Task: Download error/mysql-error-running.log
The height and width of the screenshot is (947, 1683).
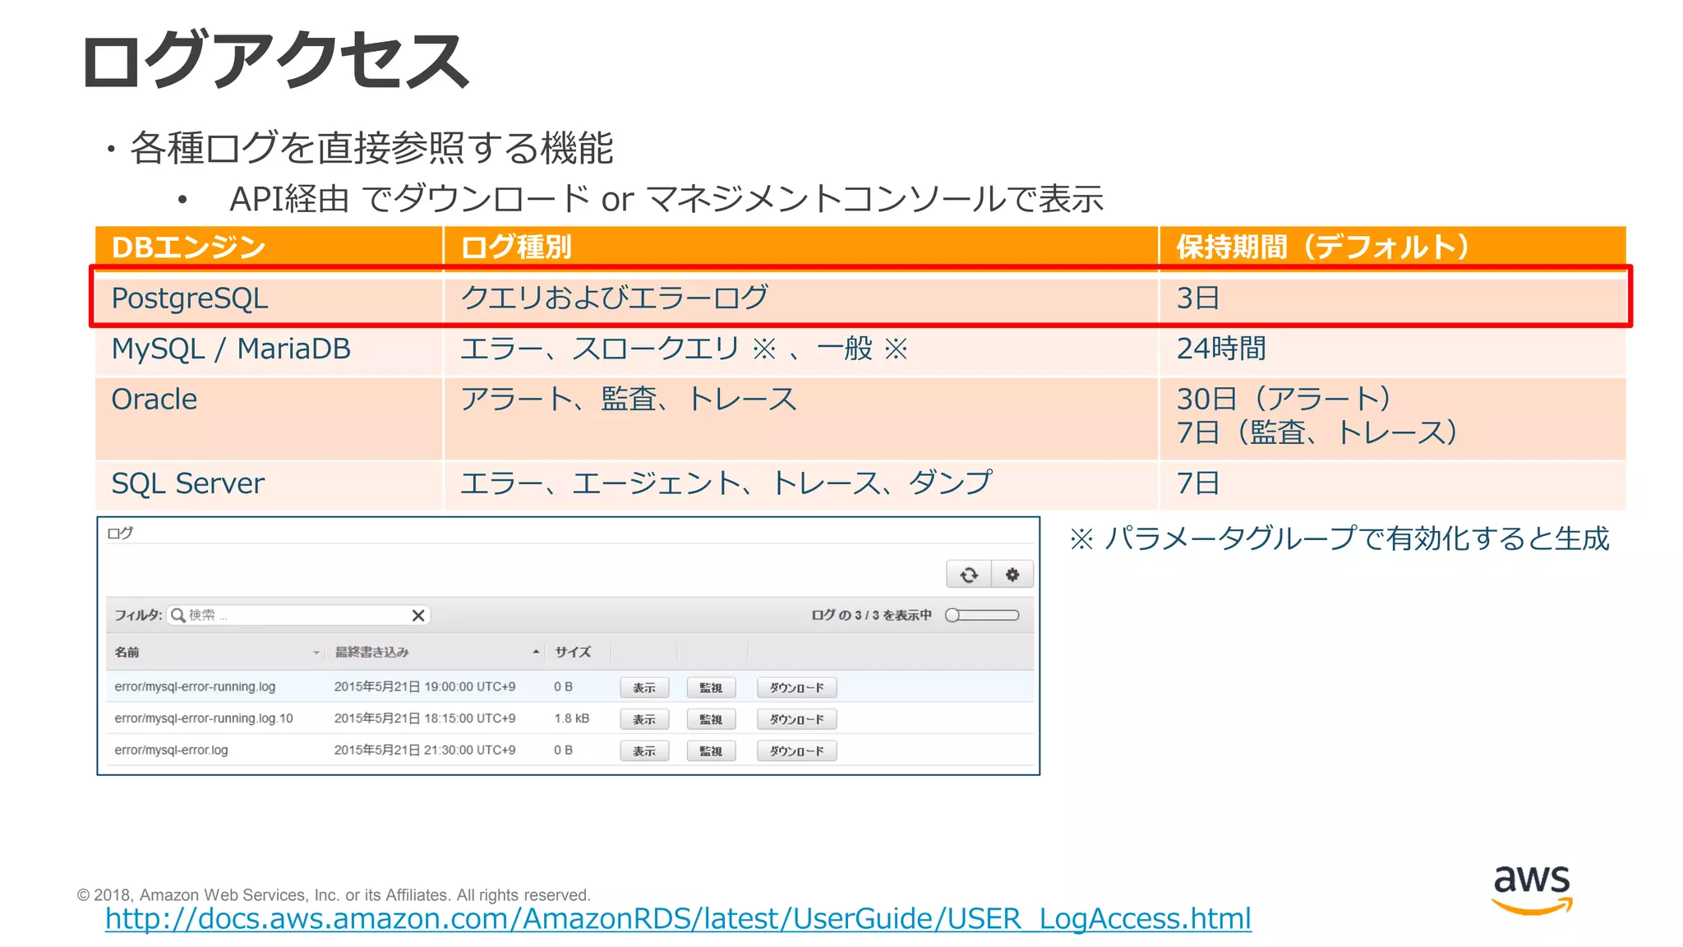Action: [x=795, y=688]
